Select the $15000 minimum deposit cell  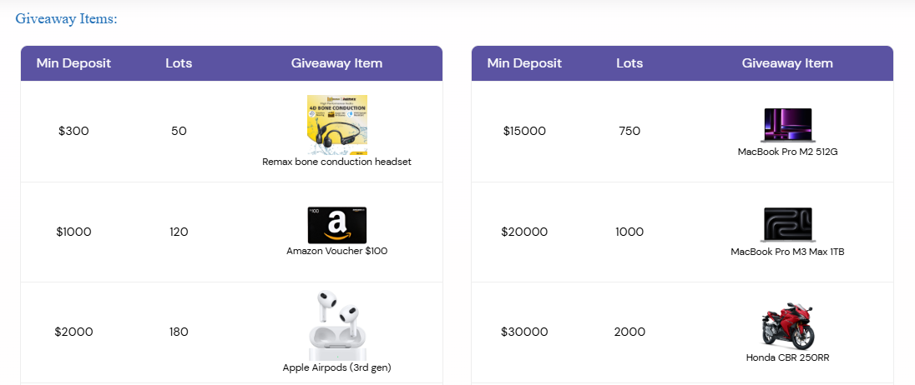(524, 131)
